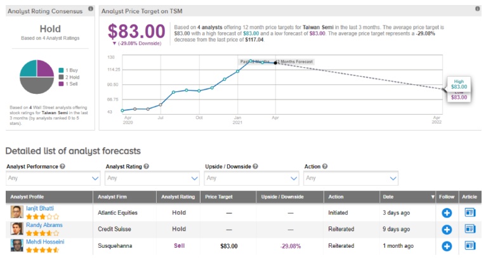The height and width of the screenshot is (258, 486).
Task: Follow Mehdi Hosseini using plus icon
Action: click(x=447, y=246)
